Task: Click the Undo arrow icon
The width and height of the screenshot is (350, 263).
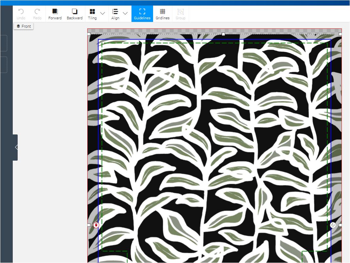Action: [x=21, y=12]
